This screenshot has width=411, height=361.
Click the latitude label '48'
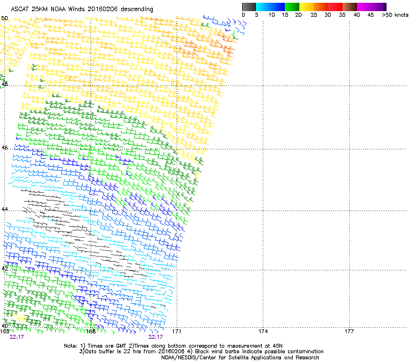[4, 84]
